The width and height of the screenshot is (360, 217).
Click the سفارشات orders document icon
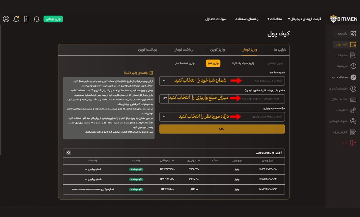[x=353, y=55]
